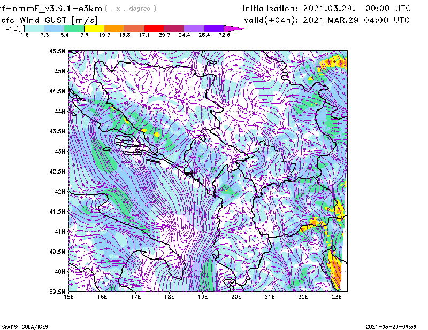Click the red 17.1–20.7 legend swatch
The height and width of the screenshot is (330, 428).
[x=154, y=28]
